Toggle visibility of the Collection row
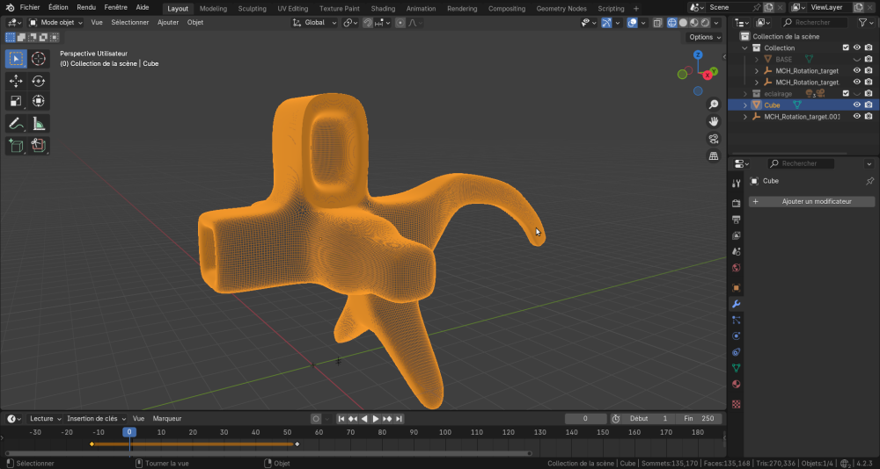 (x=857, y=47)
